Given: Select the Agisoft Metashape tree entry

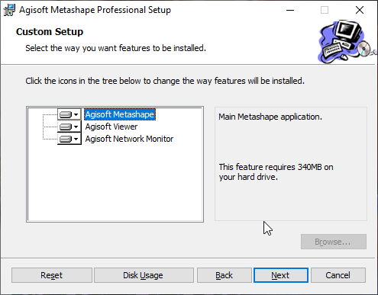Looking at the screenshot, I should point(120,114).
